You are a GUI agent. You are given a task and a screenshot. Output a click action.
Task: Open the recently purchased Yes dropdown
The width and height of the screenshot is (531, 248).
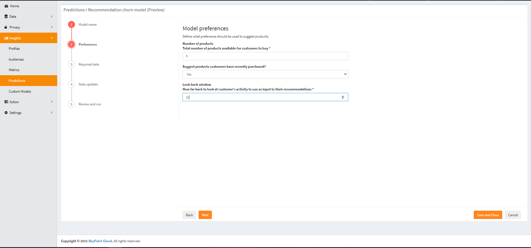(x=265, y=74)
